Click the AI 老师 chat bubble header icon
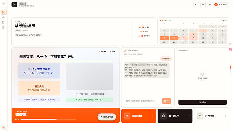233x131 pixels. click(125, 51)
